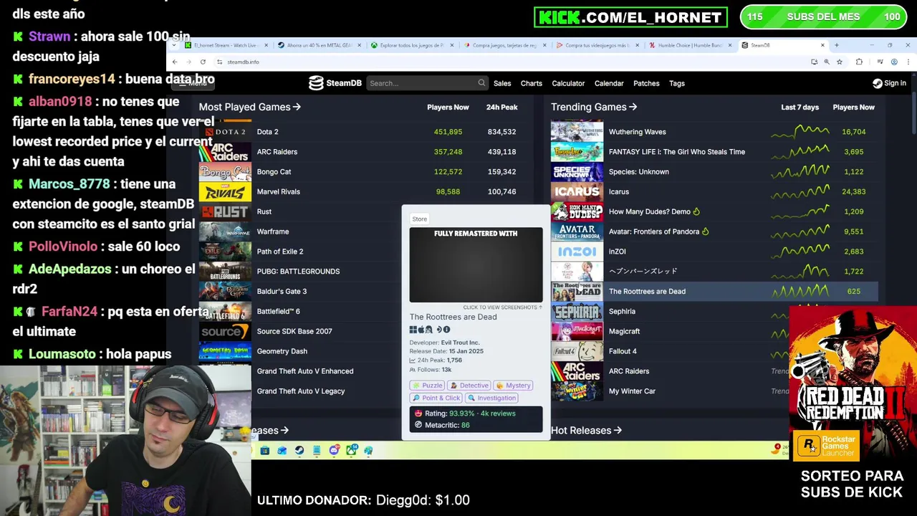Bookmark this page with the star icon
The image size is (917, 516).
(x=839, y=62)
